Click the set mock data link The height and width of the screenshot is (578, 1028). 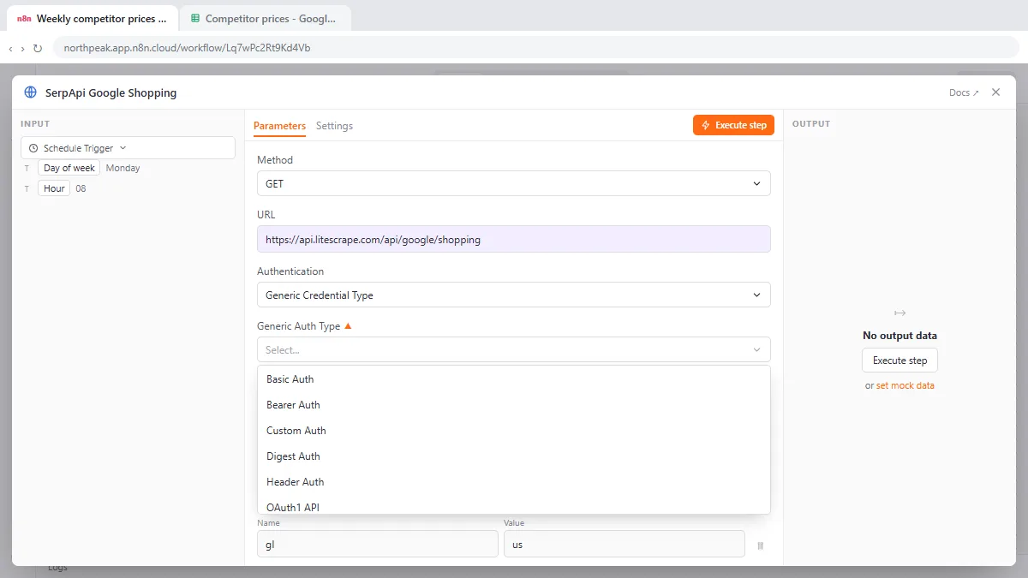tap(905, 385)
